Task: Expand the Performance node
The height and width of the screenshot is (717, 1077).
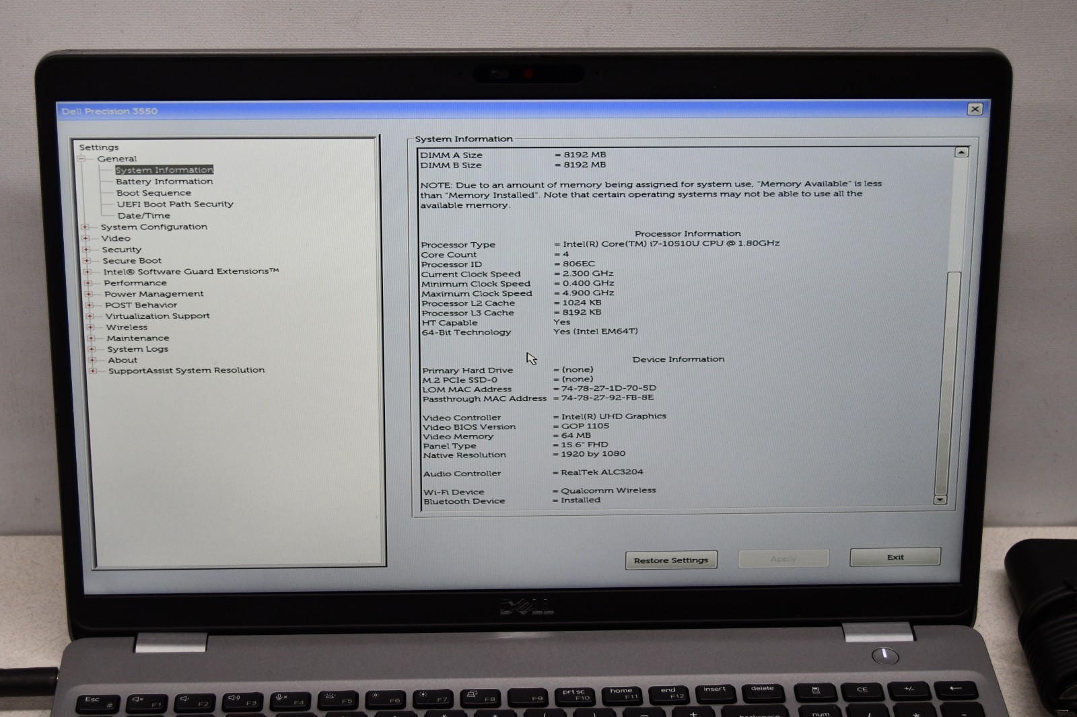Action: [x=88, y=283]
